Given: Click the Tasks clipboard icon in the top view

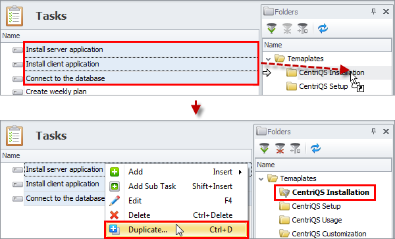Looking at the screenshot, I should pos(14,16).
